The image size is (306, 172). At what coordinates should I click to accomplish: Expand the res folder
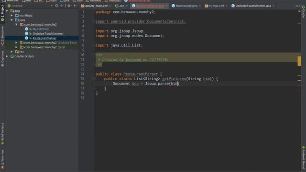click(12, 52)
